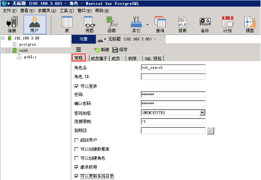Viewport: 261px width, 180px height.
Task: Select the User (用户) toolbar icon
Action: [35, 24]
